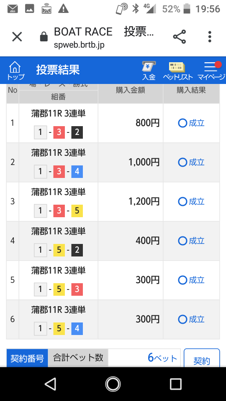This screenshot has height=401, width=226.
Task: Tap the Android recent apps square
Action: click(175, 384)
